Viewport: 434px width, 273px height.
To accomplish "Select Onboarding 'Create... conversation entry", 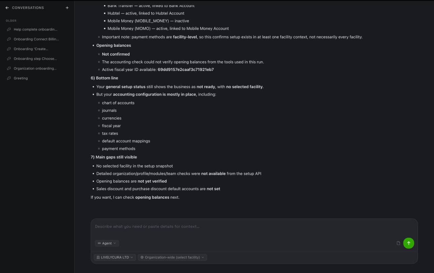I will (31, 49).
